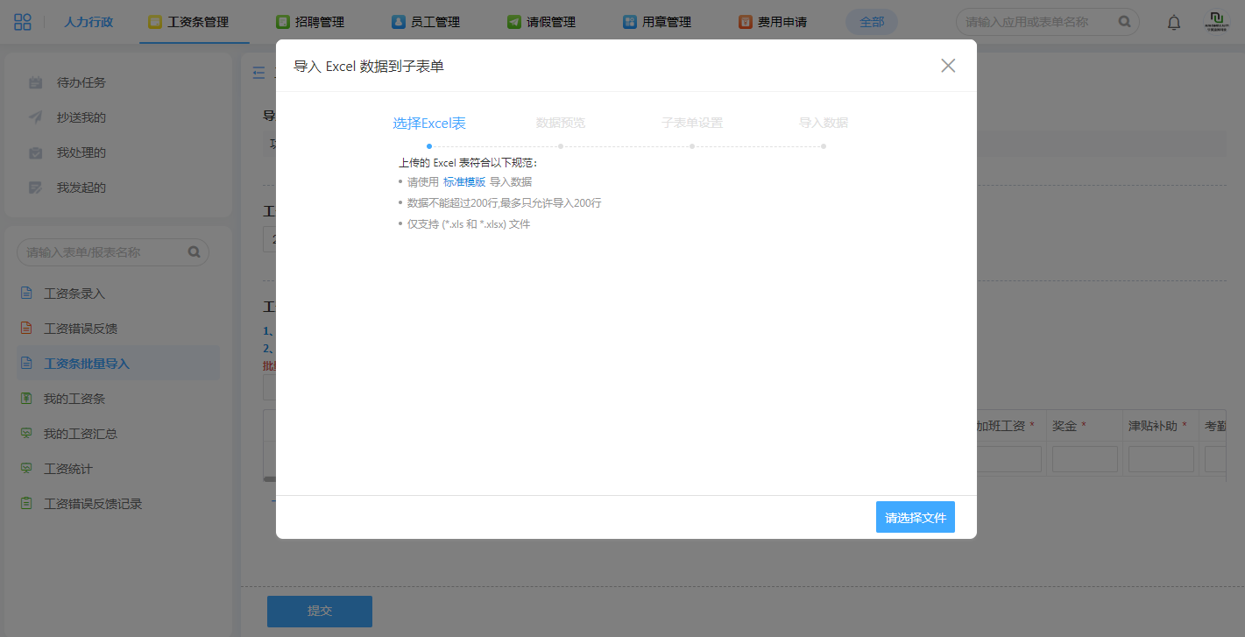Click the 抄送我的 paper plane icon
This screenshot has width=1245, height=637.
point(36,117)
